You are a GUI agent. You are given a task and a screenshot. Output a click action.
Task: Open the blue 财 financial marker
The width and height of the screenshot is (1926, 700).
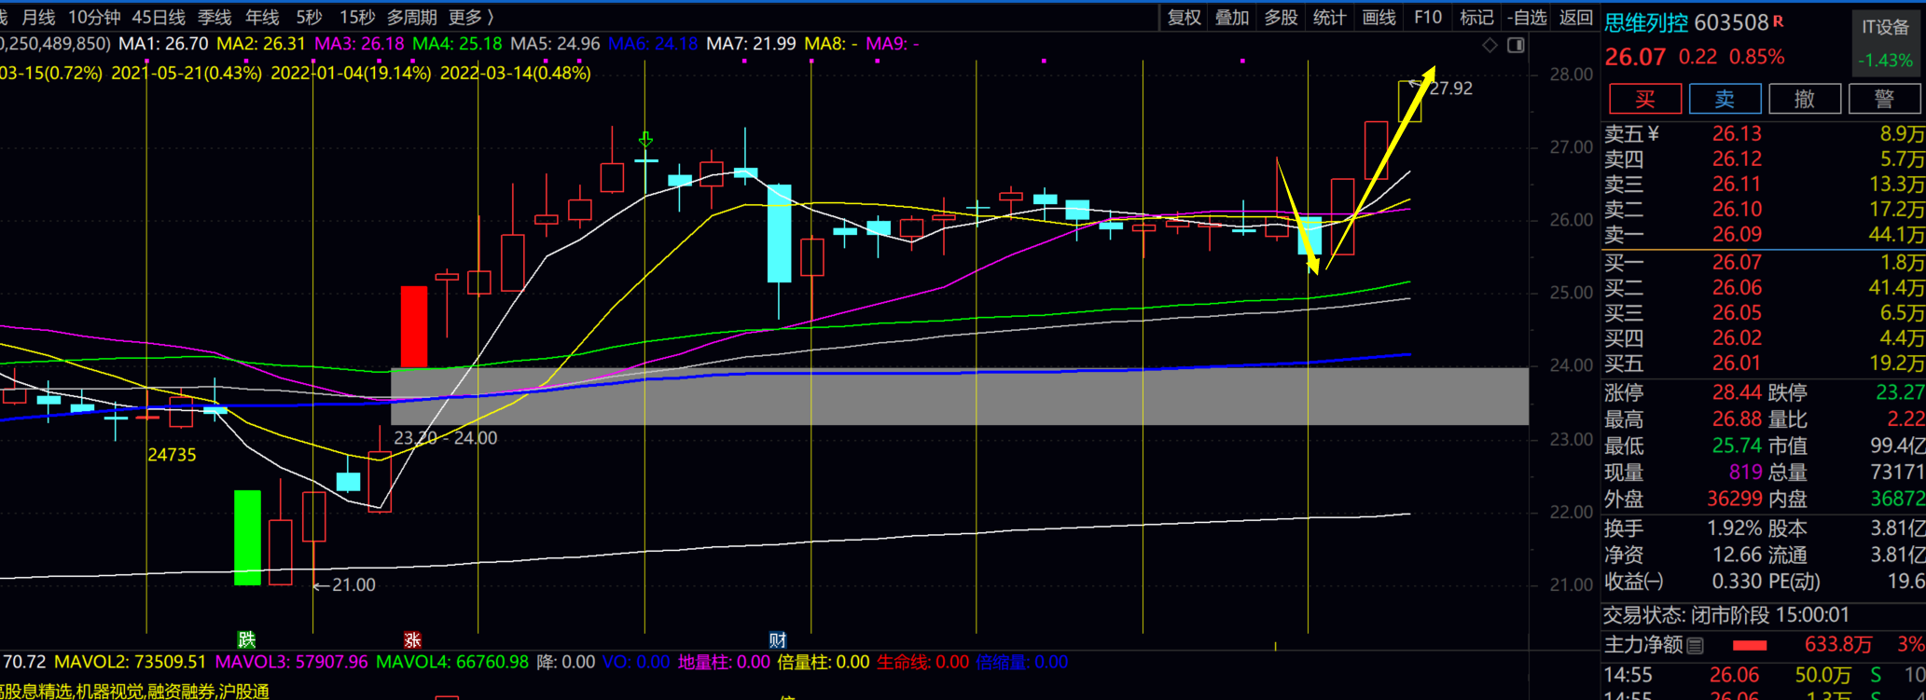pos(777,639)
